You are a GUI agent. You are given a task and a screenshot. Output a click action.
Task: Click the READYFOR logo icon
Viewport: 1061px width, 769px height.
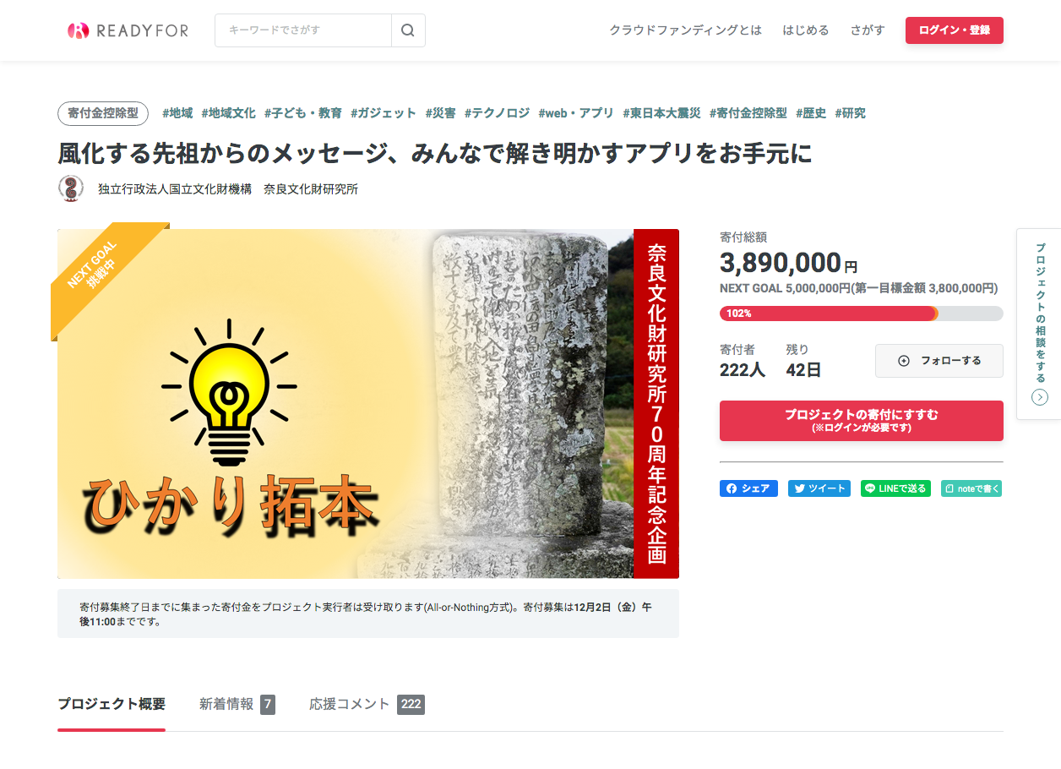[x=78, y=30]
